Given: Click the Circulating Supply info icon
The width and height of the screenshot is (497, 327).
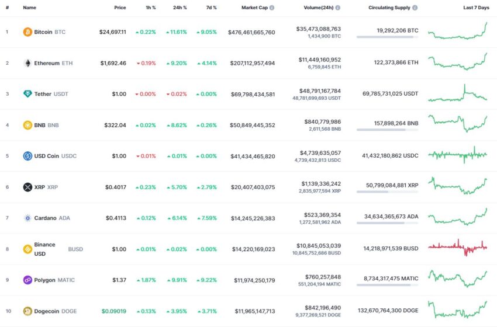Looking at the screenshot, I should coord(415,8).
